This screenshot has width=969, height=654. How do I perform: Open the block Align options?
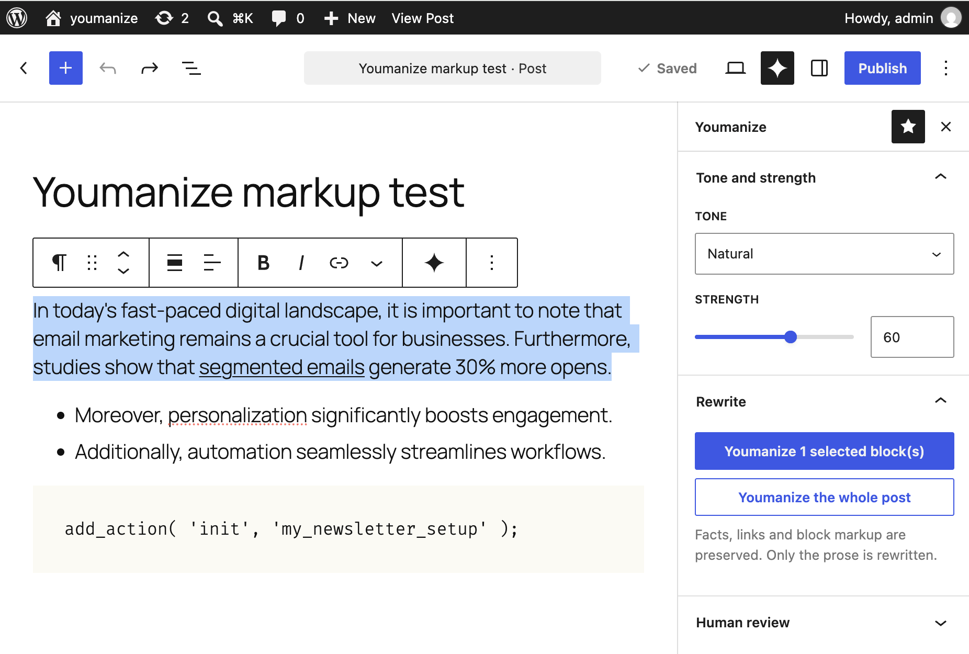pyautogui.click(x=175, y=263)
